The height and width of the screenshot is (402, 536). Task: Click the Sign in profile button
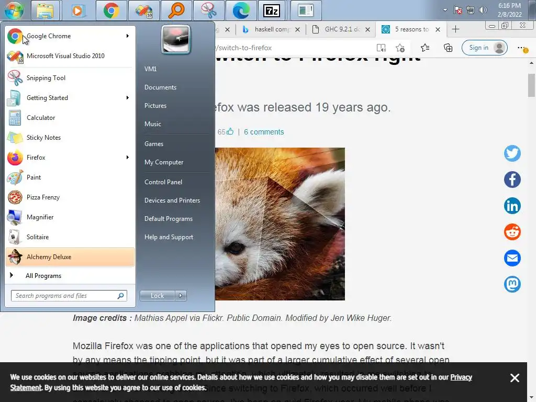pos(484,48)
